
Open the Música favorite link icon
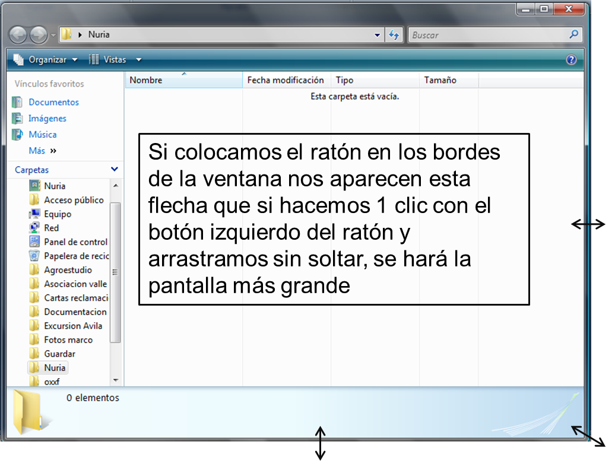[x=18, y=134]
